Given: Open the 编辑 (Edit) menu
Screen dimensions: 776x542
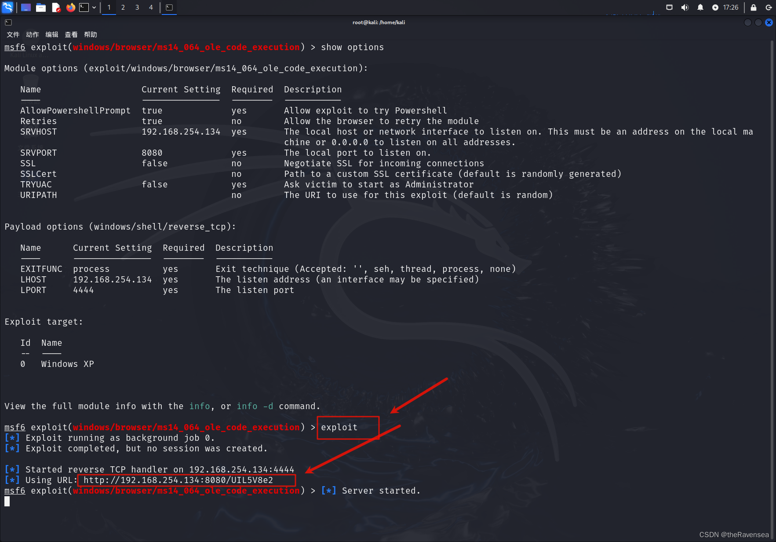Looking at the screenshot, I should click(x=52, y=34).
